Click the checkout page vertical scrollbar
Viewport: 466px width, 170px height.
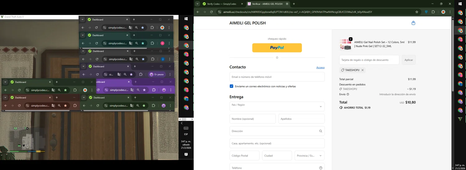tap(453, 55)
